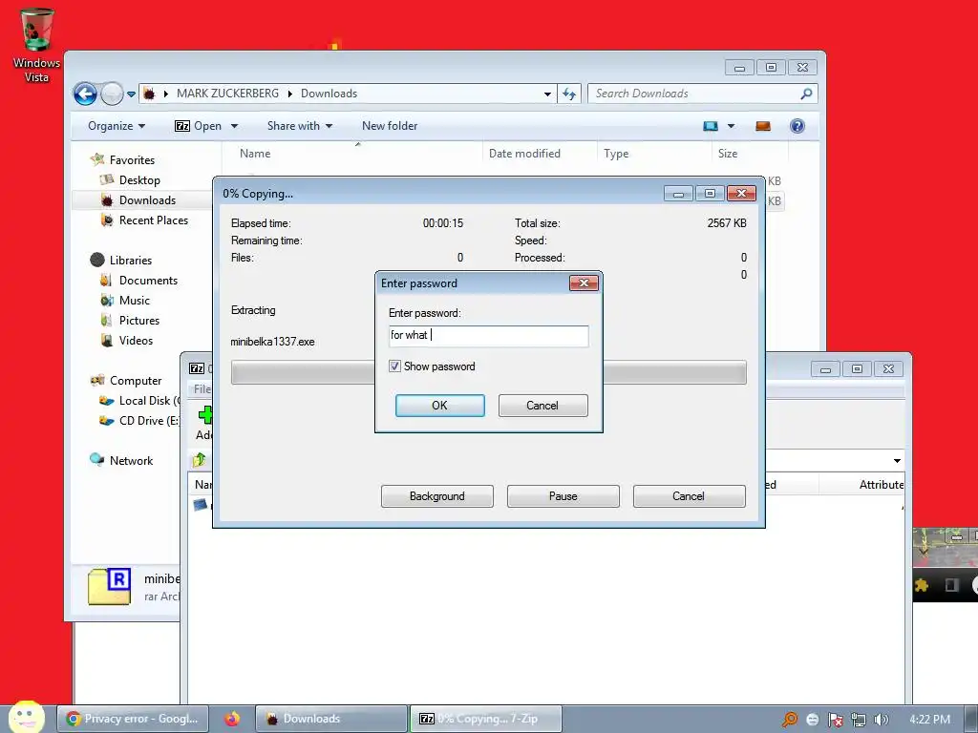Launch Firefox from the taskbar
The image size is (978, 733).
pyautogui.click(x=232, y=719)
